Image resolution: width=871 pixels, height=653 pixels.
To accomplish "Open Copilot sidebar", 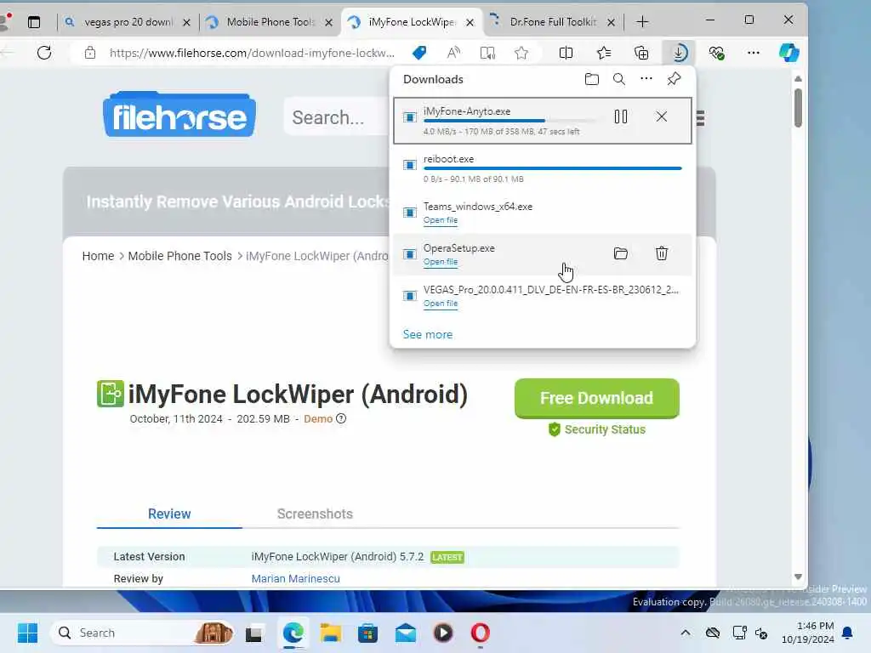I will (788, 54).
